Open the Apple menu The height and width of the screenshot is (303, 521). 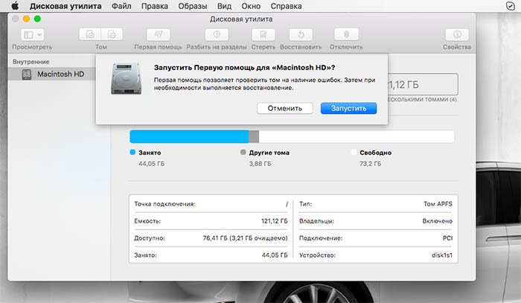(15, 6)
